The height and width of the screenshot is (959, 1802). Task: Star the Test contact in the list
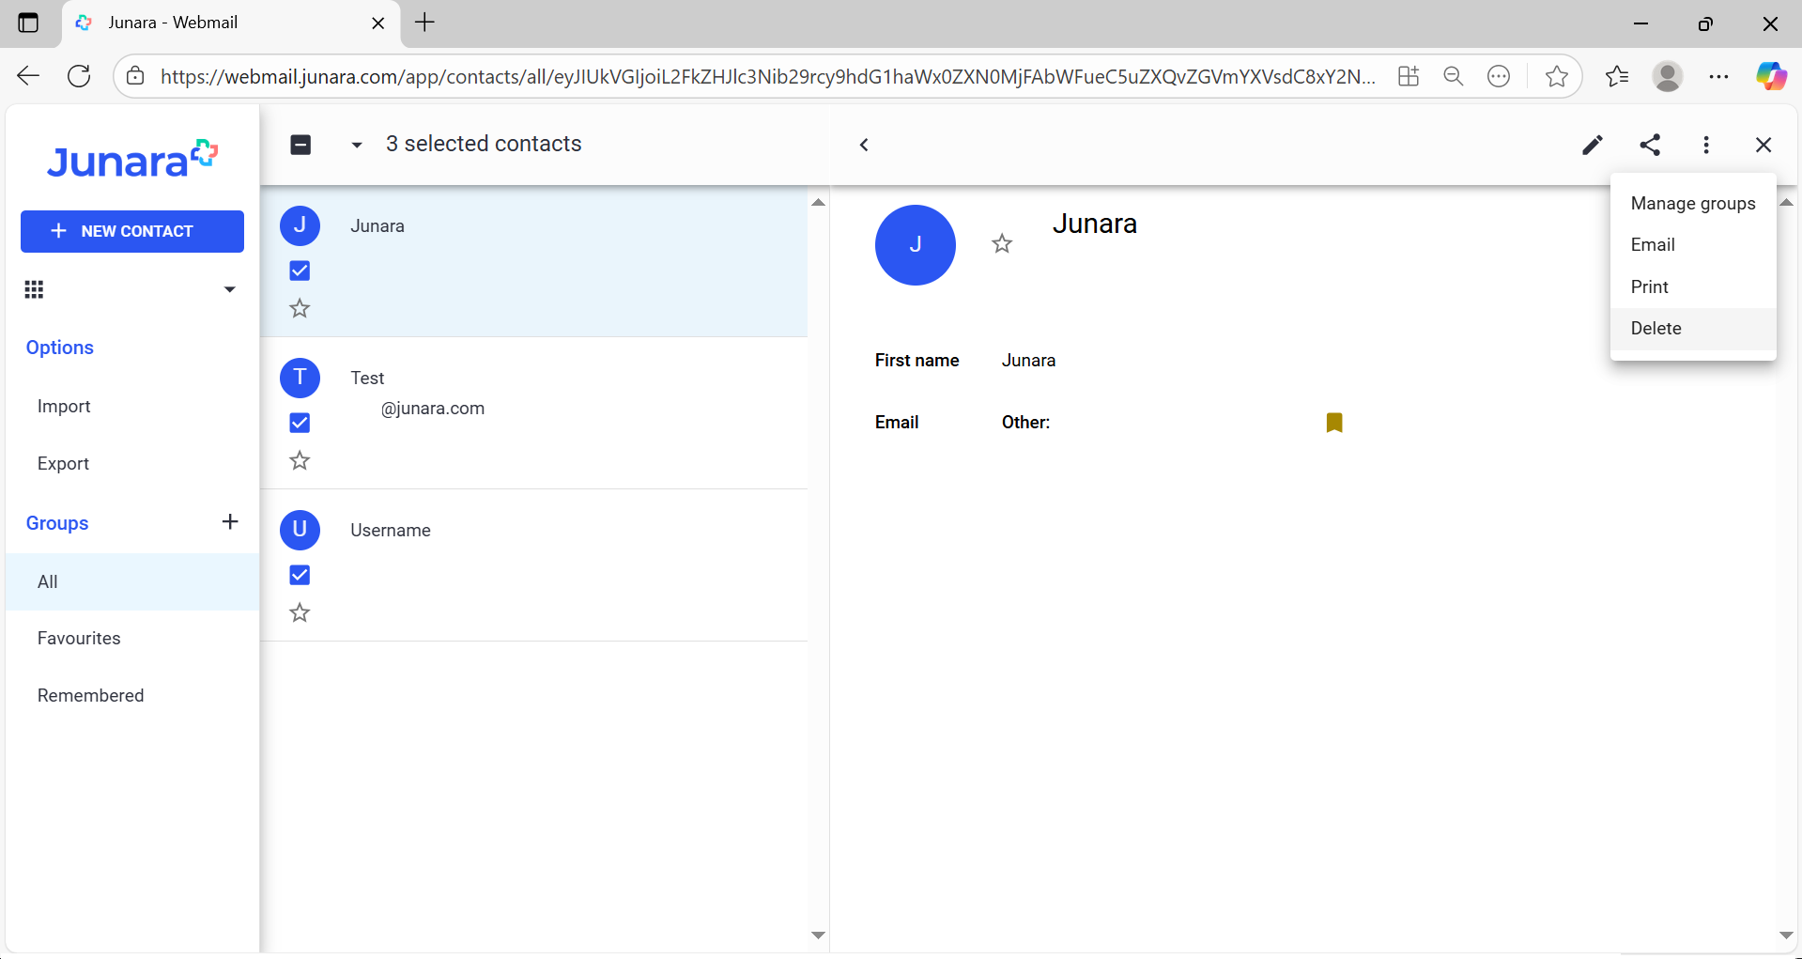coord(300,460)
